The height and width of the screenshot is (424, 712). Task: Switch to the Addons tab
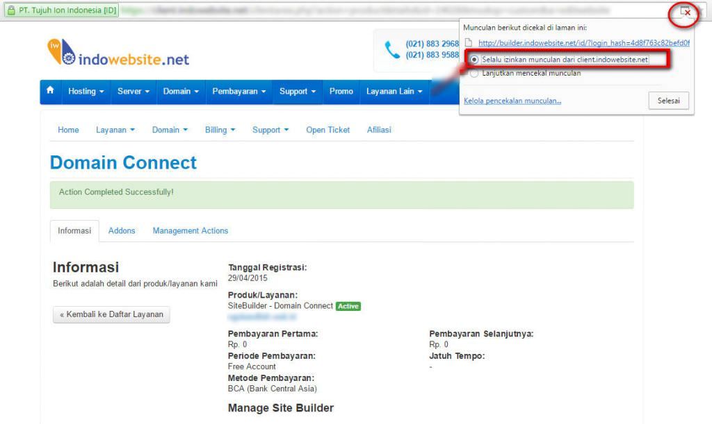pos(122,230)
